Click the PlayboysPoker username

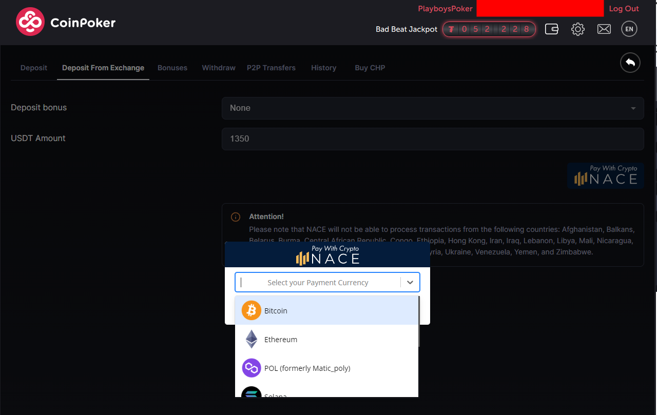[x=445, y=9]
